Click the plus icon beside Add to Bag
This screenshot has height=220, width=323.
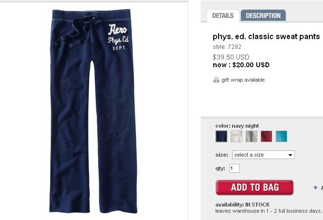(315, 188)
